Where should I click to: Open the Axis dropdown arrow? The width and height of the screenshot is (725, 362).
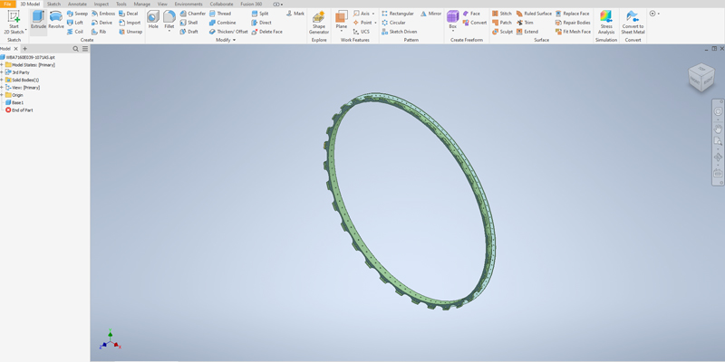point(373,14)
